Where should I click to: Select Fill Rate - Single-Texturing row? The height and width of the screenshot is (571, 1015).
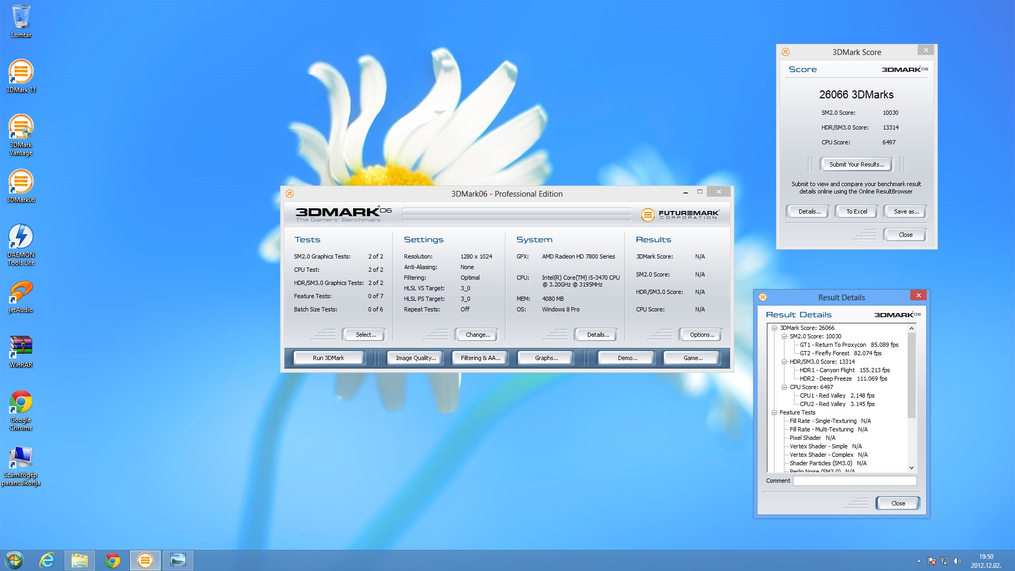click(x=830, y=421)
